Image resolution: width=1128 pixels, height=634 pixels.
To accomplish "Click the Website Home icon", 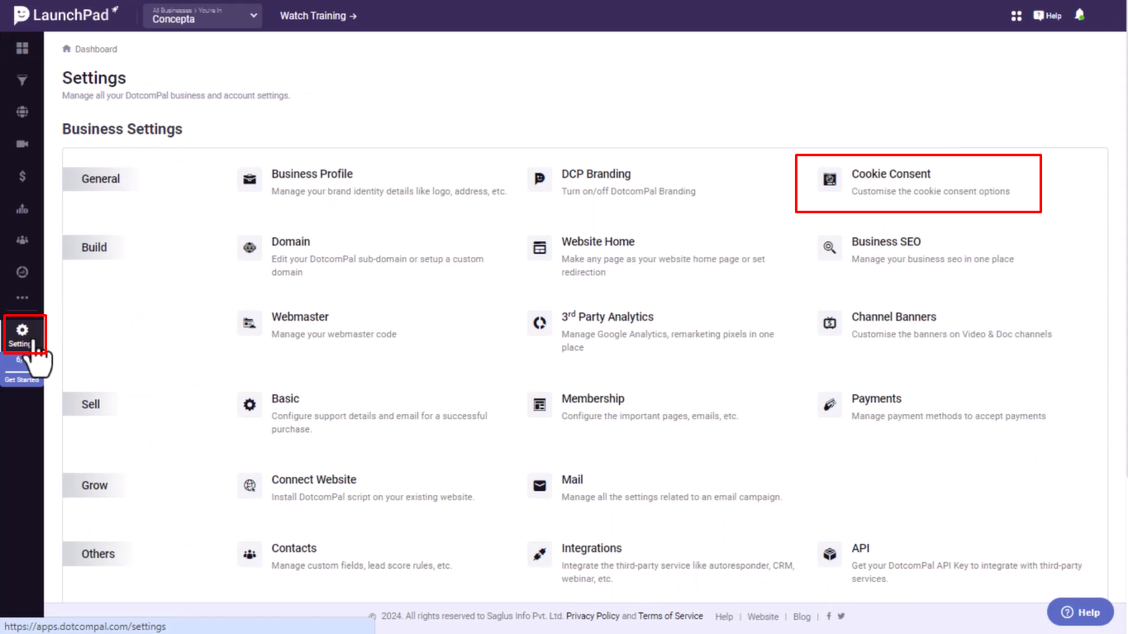I will point(540,247).
